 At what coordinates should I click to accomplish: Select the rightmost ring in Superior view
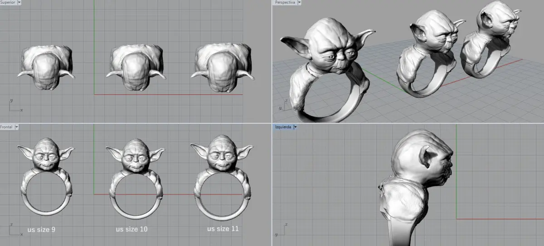tap(223, 67)
